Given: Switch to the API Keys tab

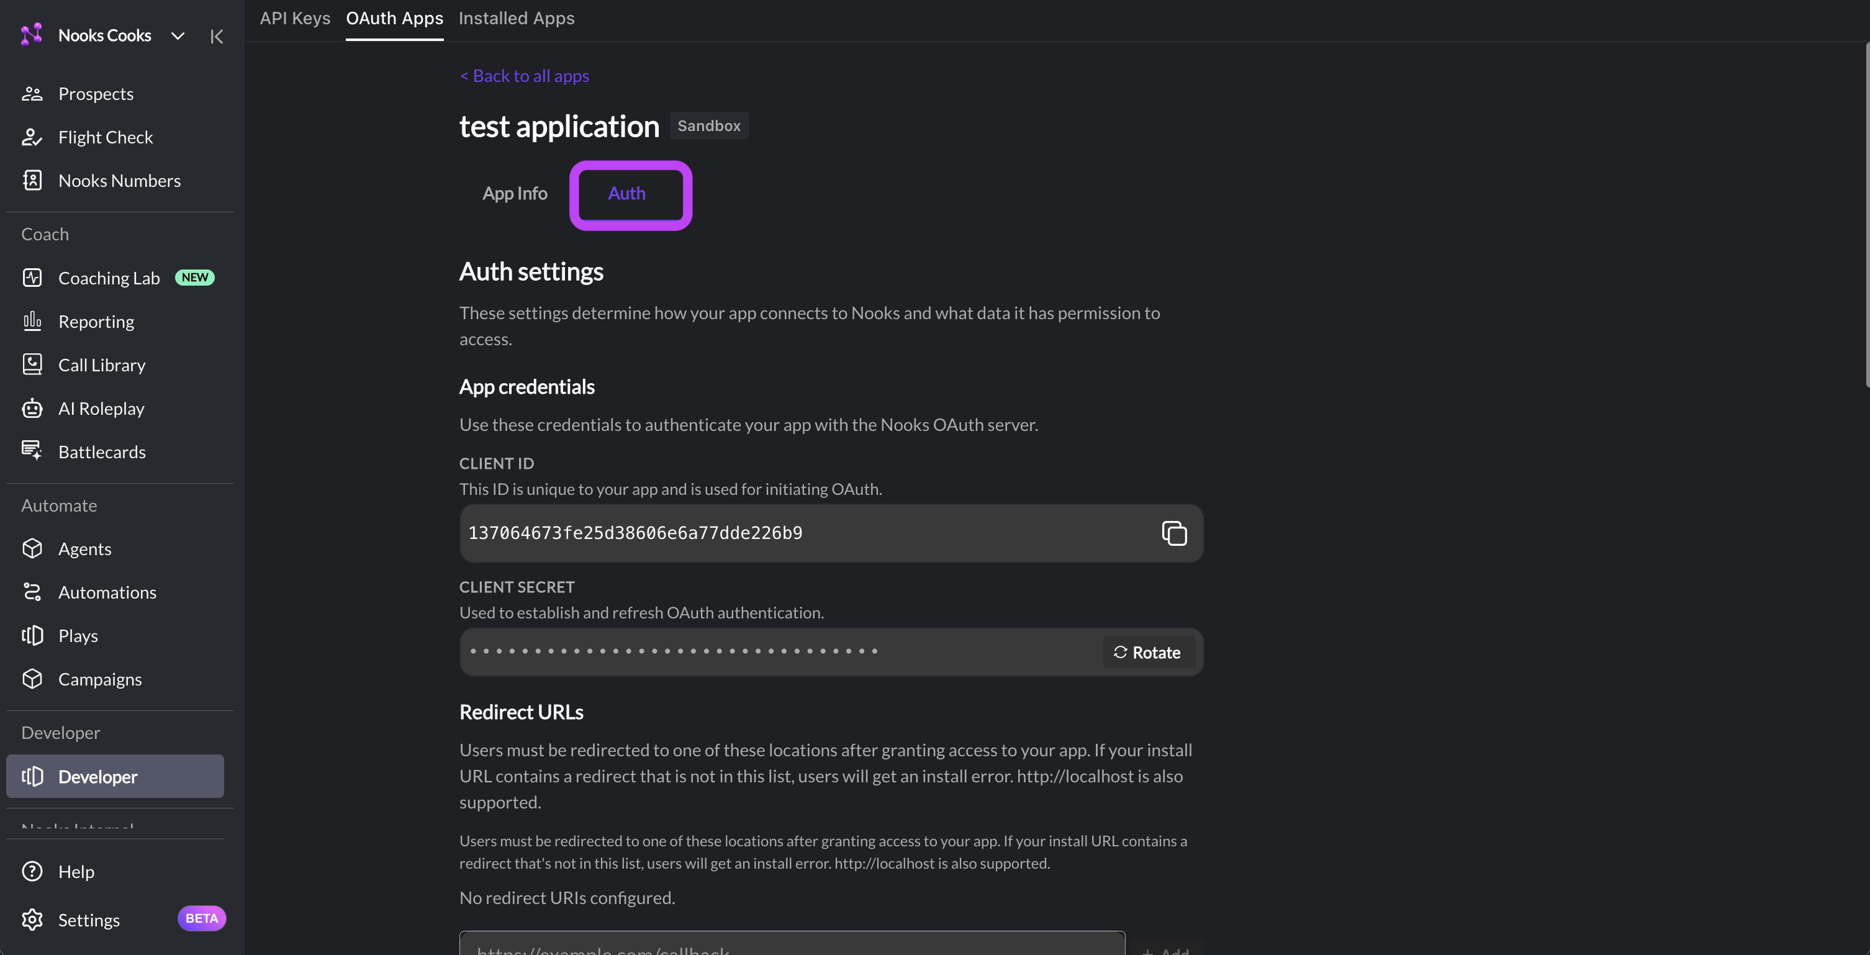Looking at the screenshot, I should [x=295, y=18].
